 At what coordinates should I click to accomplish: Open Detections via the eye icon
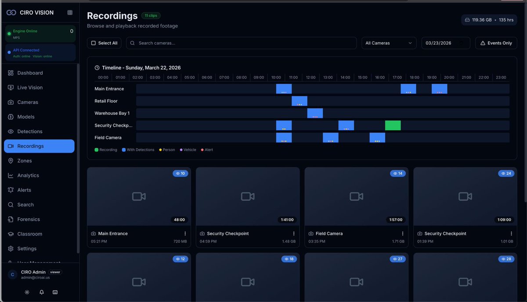coord(11,131)
